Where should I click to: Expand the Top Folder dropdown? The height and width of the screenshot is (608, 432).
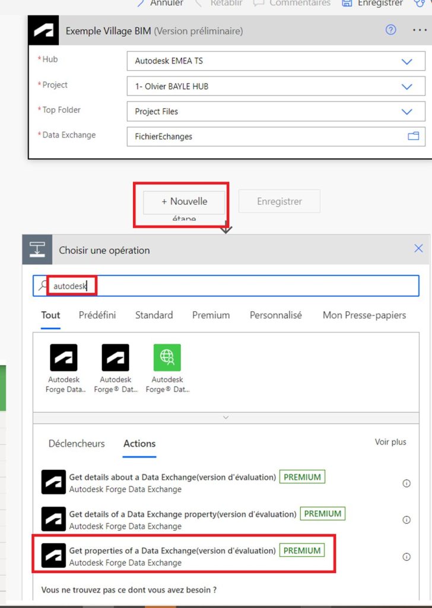point(407,112)
